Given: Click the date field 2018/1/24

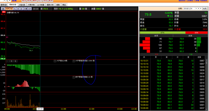Looking at the screenshot, I should click(x=189, y=8).
